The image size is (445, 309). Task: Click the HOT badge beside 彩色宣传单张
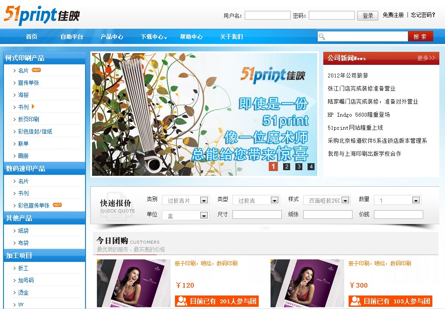pos(57,205)
